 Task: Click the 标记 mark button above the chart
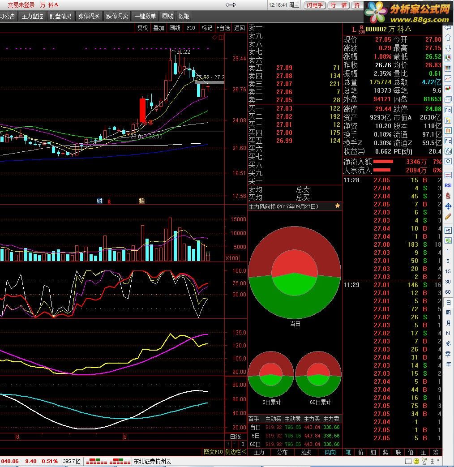pyautogui.click(x=207, y=28)
